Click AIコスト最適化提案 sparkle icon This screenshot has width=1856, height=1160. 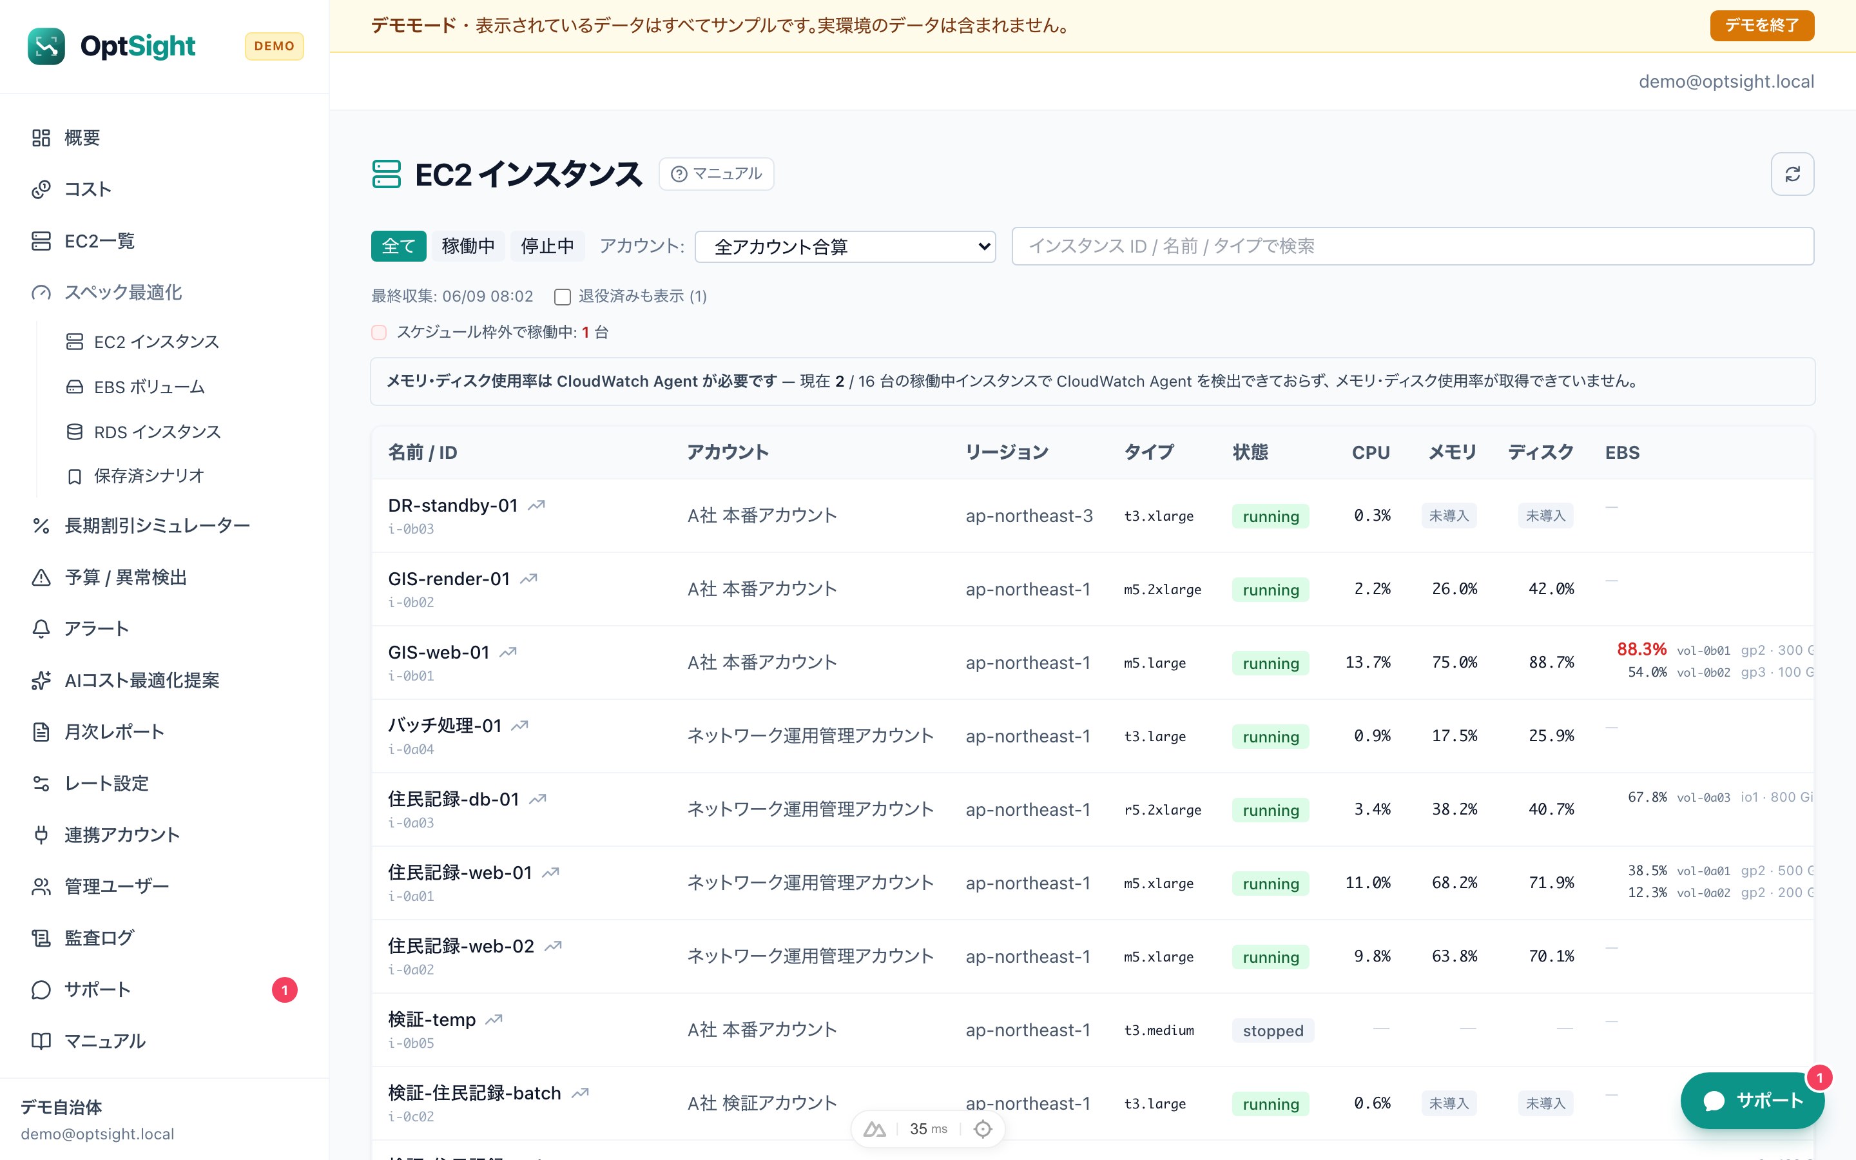[41, 681]
